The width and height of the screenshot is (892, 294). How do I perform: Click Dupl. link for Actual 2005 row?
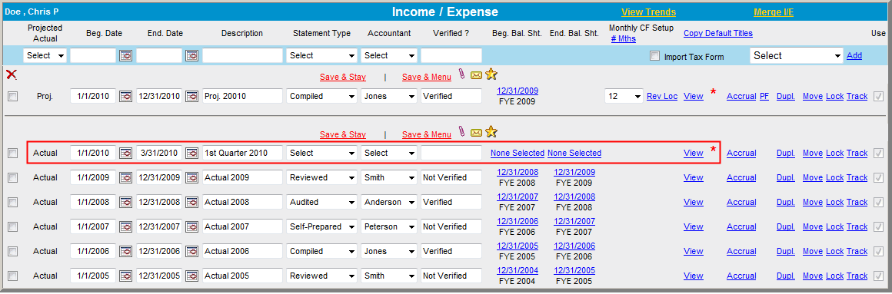click(x=786, y=276)
